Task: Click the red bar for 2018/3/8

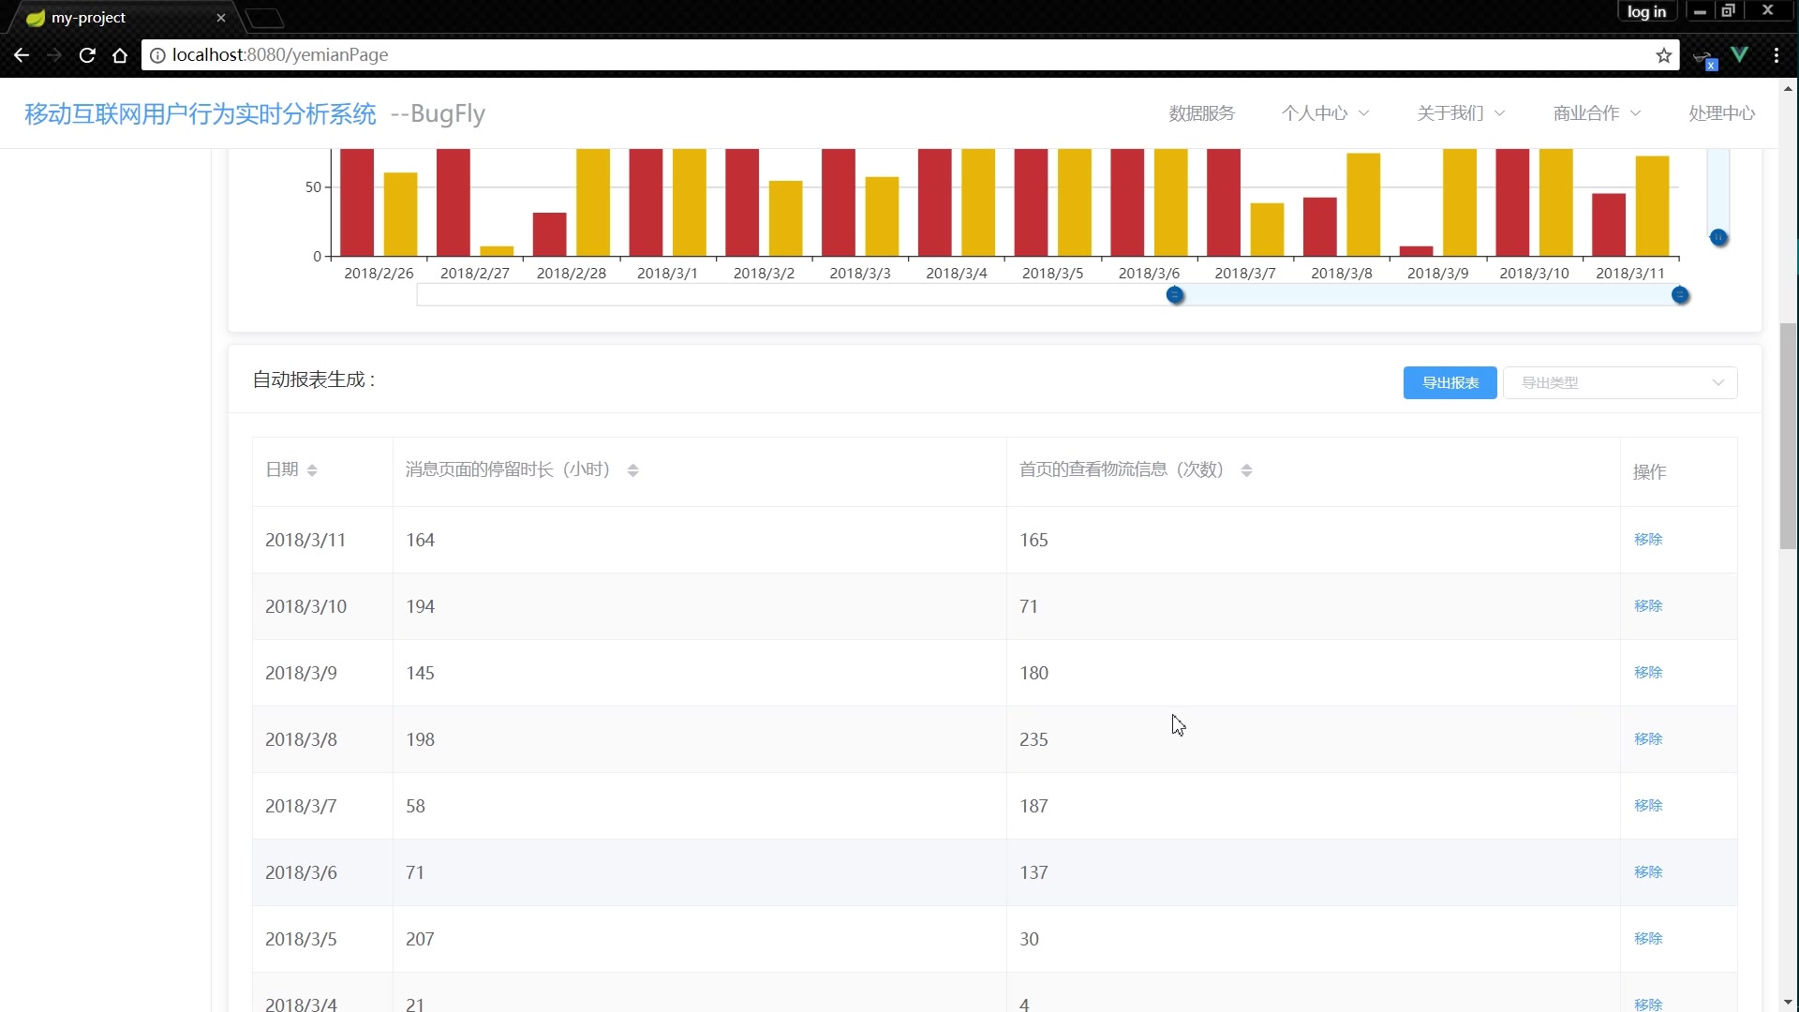Action: click(x=1319, y=227)
